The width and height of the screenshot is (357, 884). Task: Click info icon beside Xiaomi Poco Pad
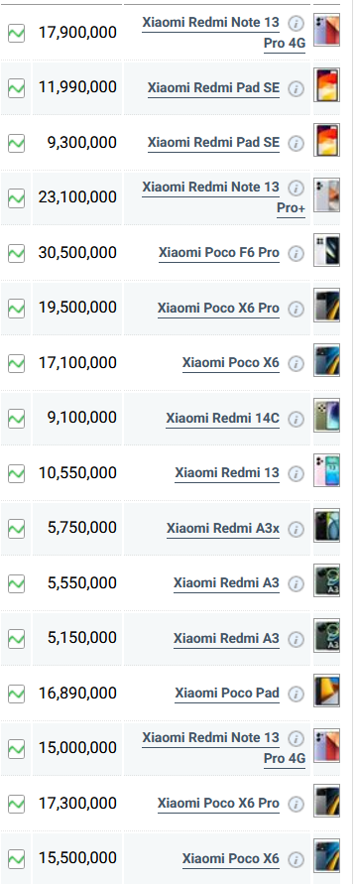pyautogui.click(x=297, y=695)
